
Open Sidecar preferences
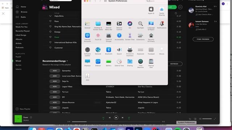pyautogui.click(x=98, y=62)
